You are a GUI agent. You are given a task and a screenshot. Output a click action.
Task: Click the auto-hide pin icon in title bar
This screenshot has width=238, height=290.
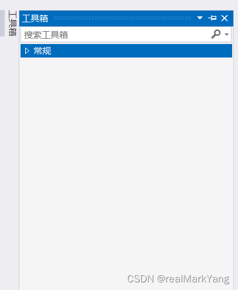(x=212, y=18)
